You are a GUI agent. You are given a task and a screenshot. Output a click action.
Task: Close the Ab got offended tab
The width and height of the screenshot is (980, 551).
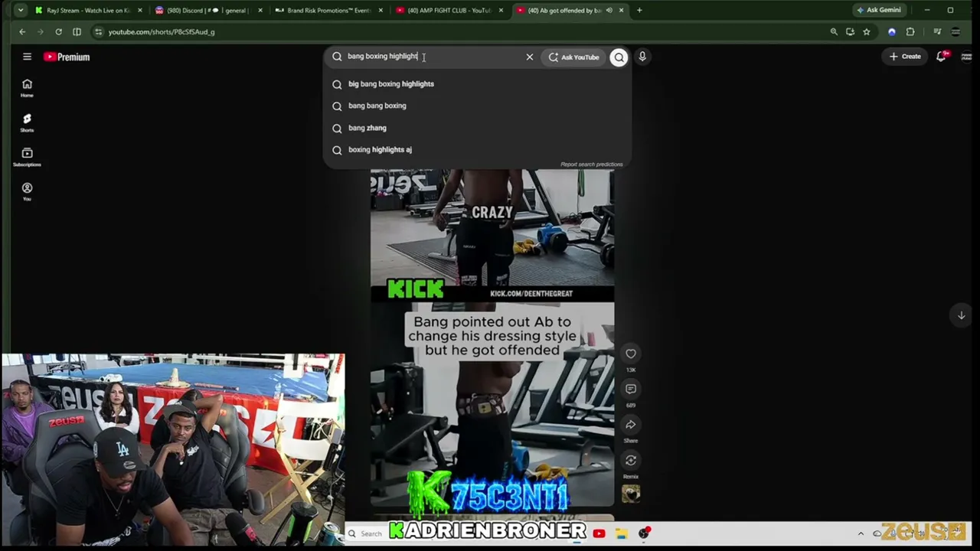621,10
